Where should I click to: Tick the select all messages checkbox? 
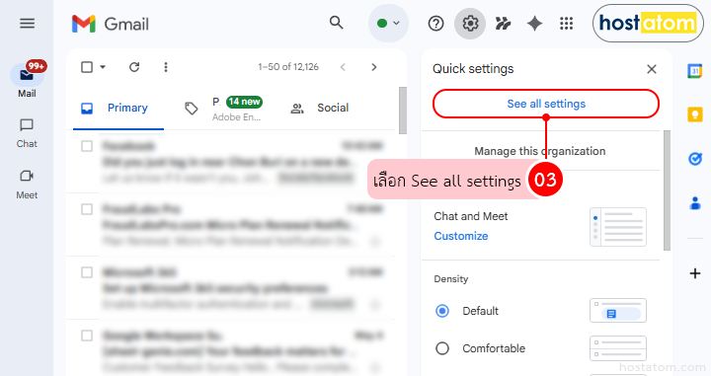click(x=87, y=67)
